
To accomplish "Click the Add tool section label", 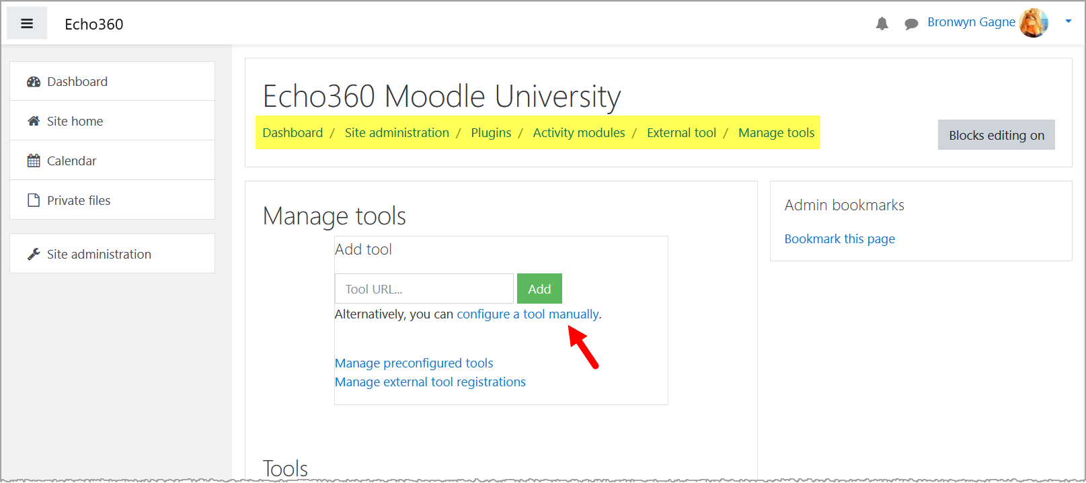I will (x=363, y=250).
